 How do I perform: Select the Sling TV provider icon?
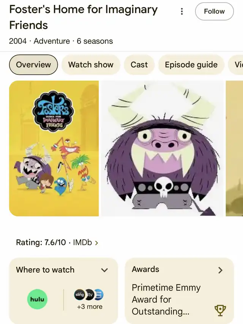click(79, 294)
